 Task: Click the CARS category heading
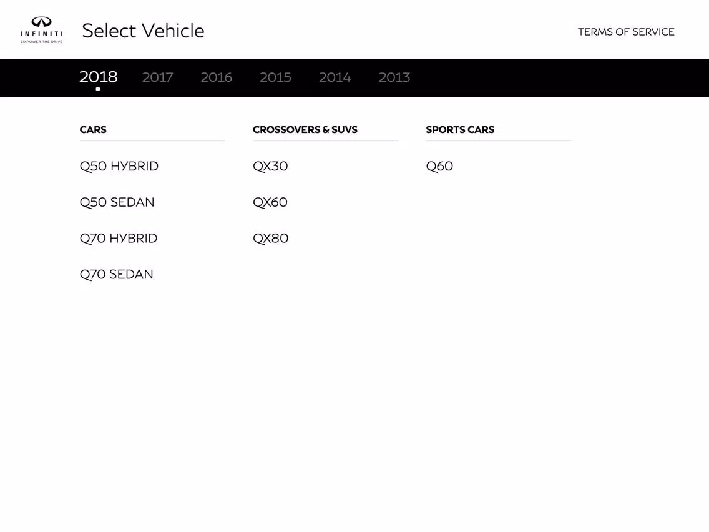pos(93,130)
